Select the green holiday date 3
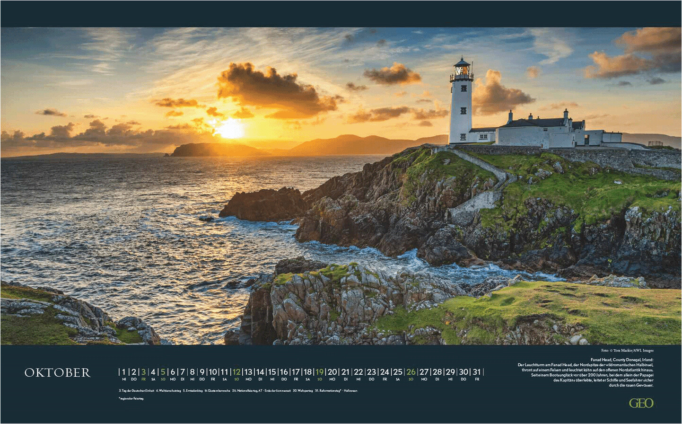 coord(143,372)
